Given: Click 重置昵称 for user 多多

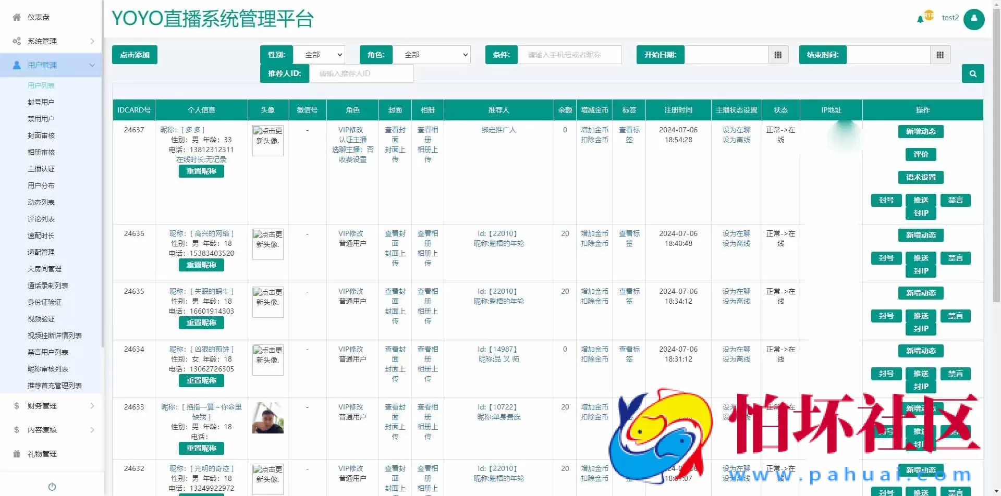Looking at the screenshot, I should pyautogui.click(x=201, y=171).
